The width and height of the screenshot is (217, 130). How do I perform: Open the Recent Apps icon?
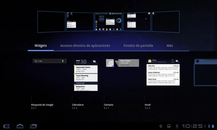pos(33,126)
